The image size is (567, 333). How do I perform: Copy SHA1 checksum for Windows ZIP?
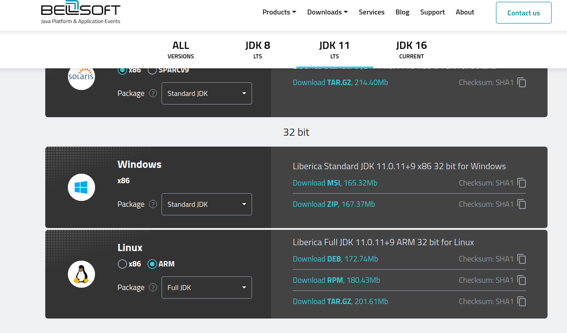point(522,204)
